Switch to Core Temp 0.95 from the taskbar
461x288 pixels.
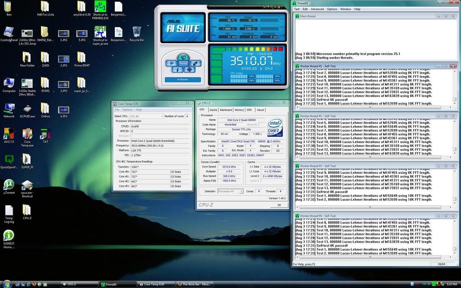156,284
